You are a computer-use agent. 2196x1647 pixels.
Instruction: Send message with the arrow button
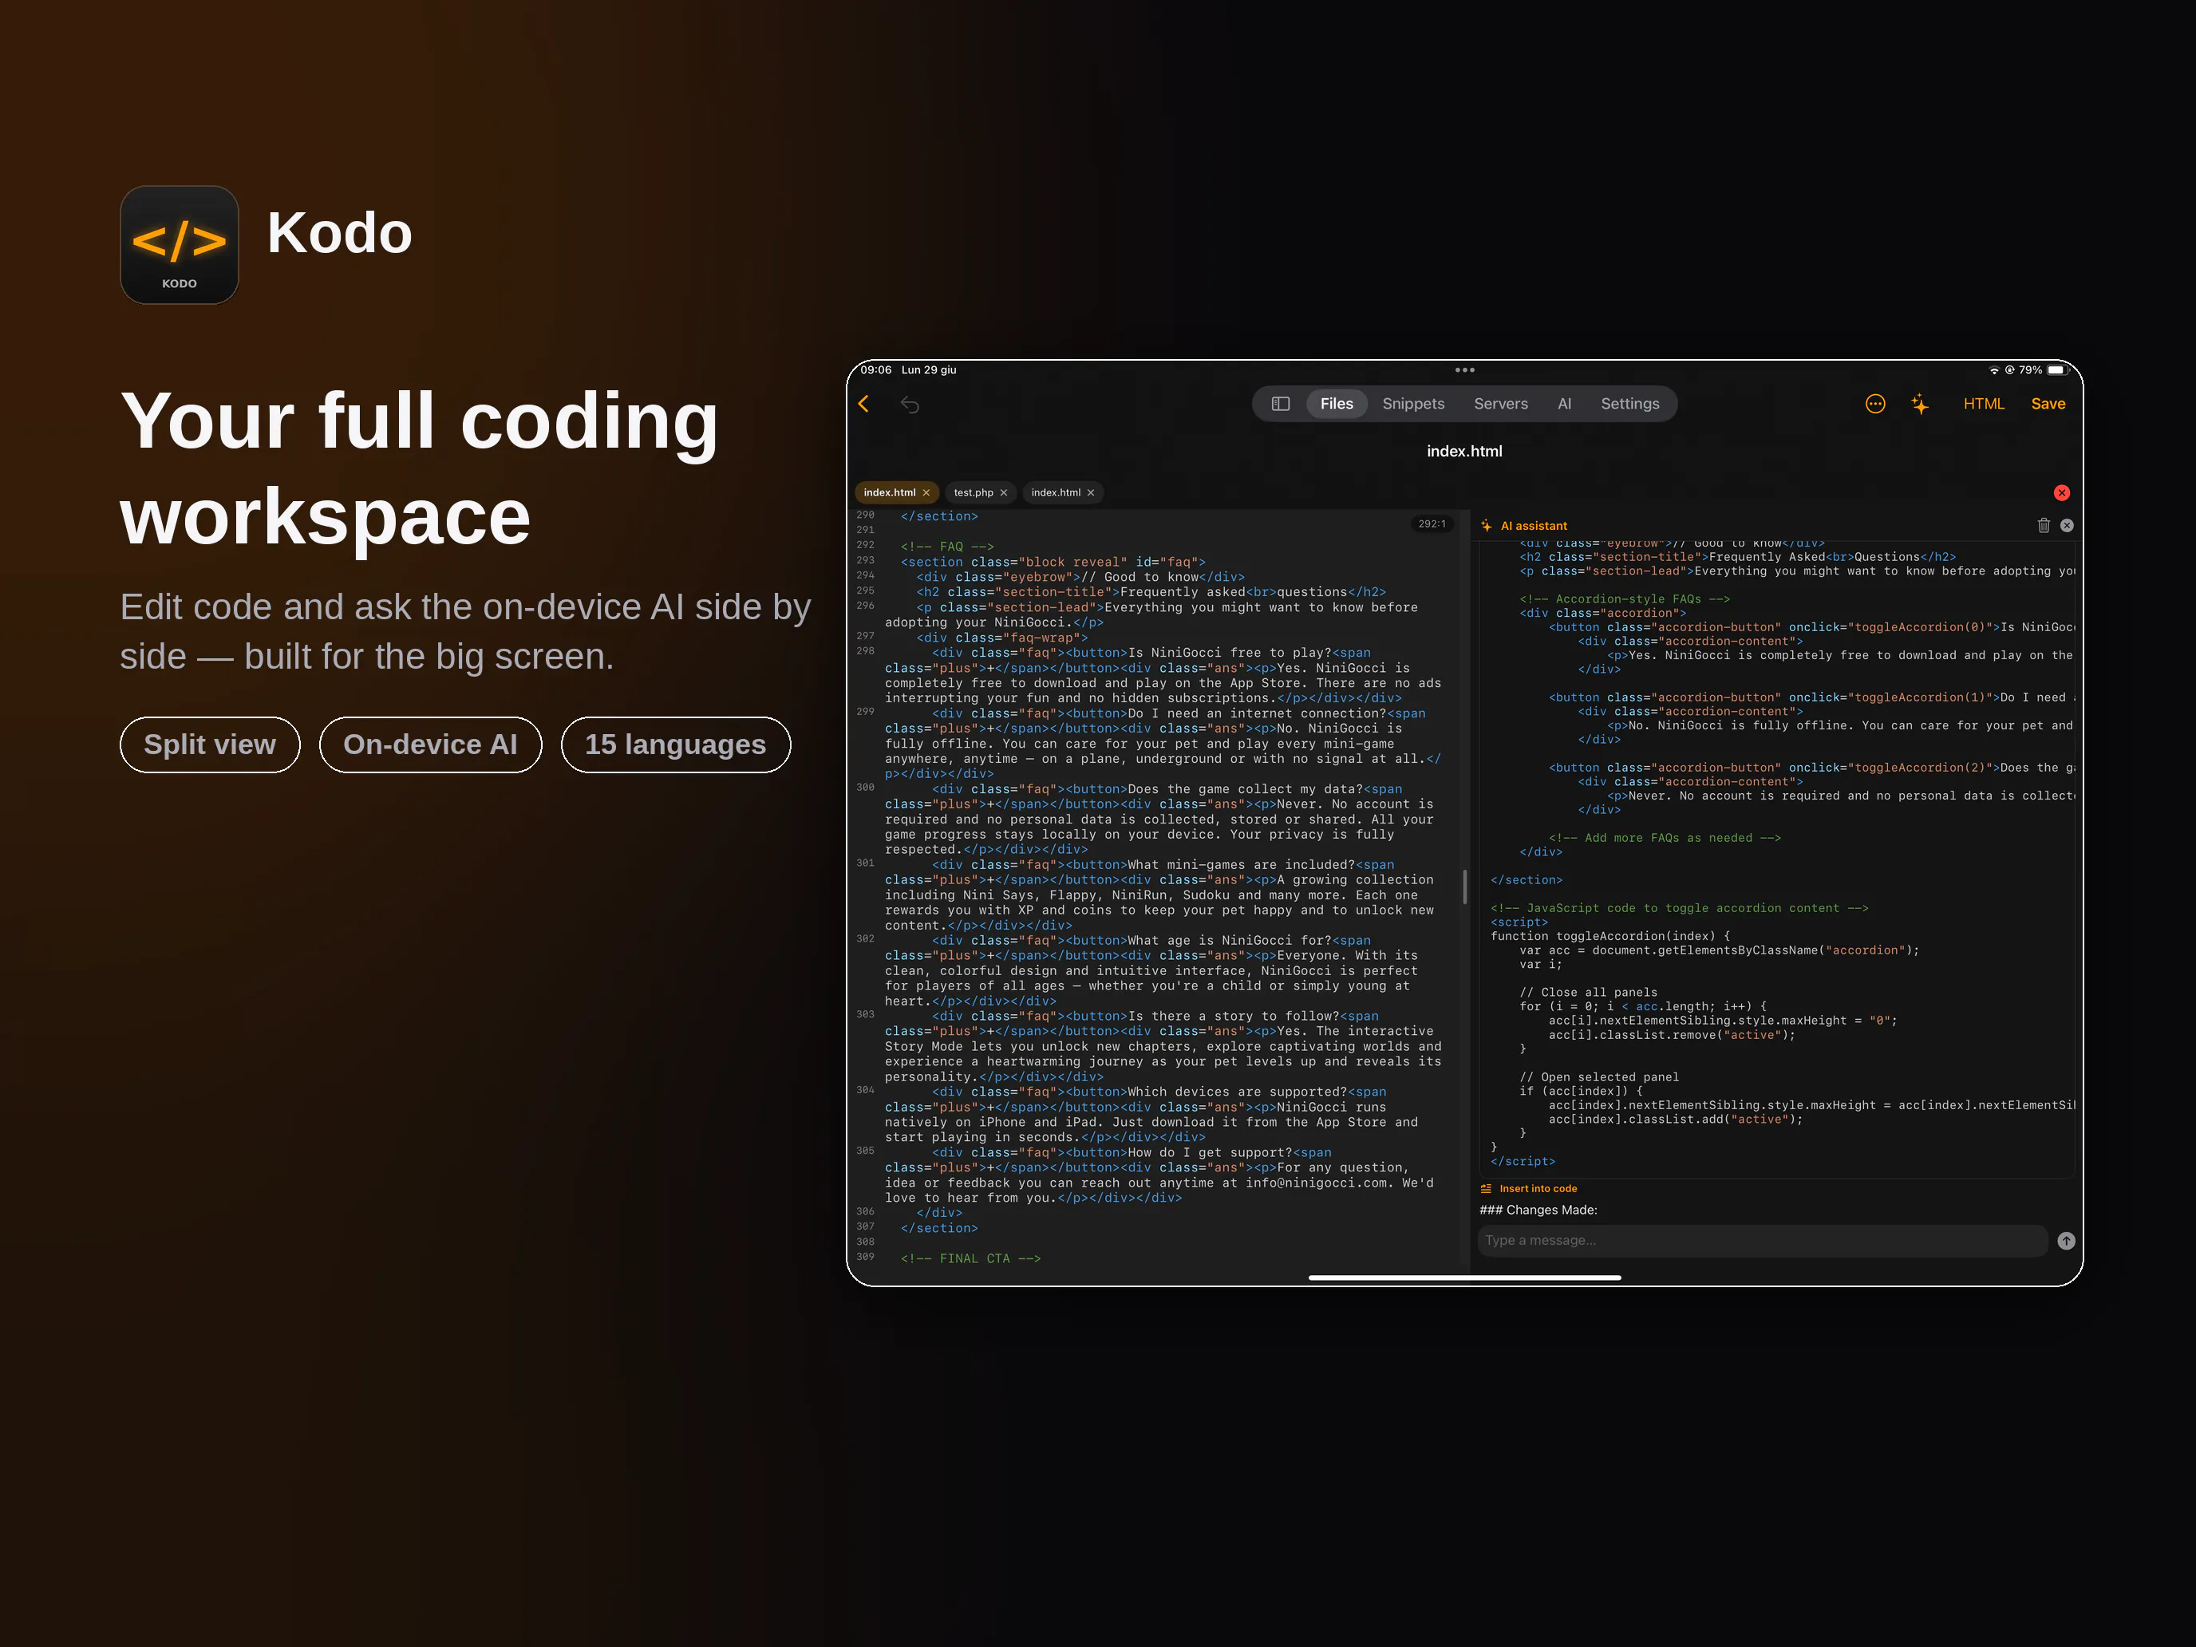(2066, 1240)
